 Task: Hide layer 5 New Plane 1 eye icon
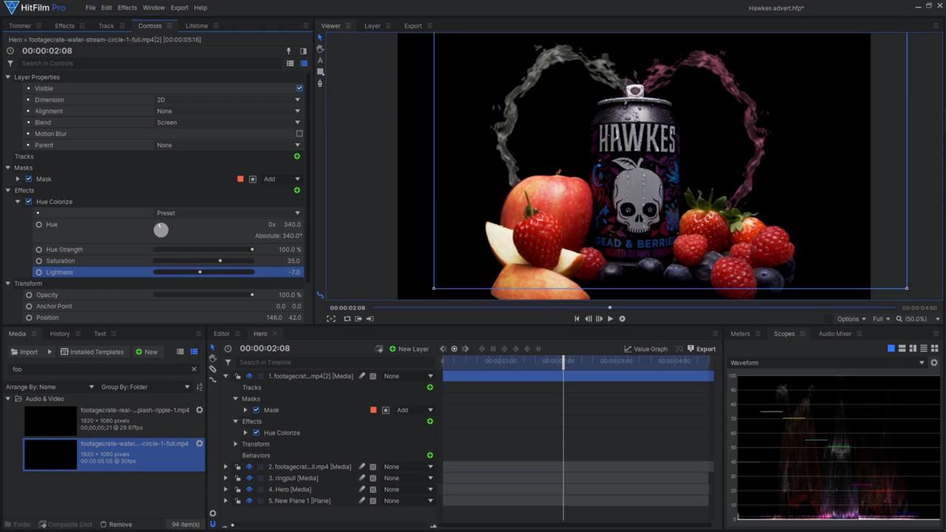(x=249, y=501)
